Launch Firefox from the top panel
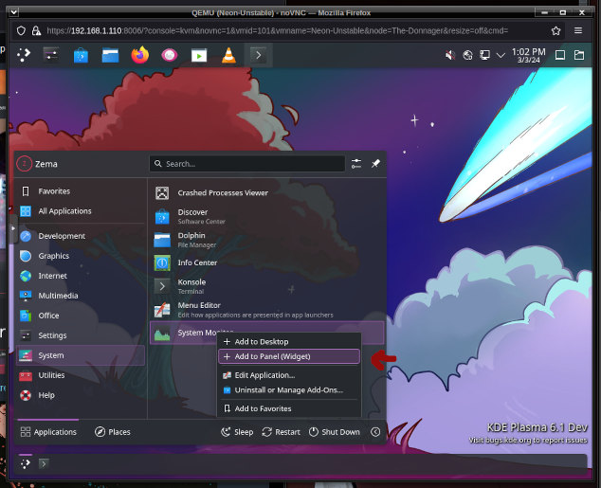601x488 pixels. coord(140,55)
